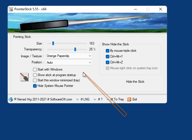Open the # LNG language menu
The width and height of the screenshot is (192, 140).
click(x=85, y=99)
